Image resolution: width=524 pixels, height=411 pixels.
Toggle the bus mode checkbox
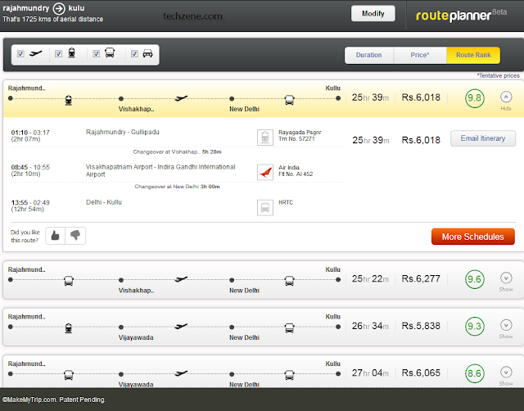pyautogui.click(x=97, y=54)
